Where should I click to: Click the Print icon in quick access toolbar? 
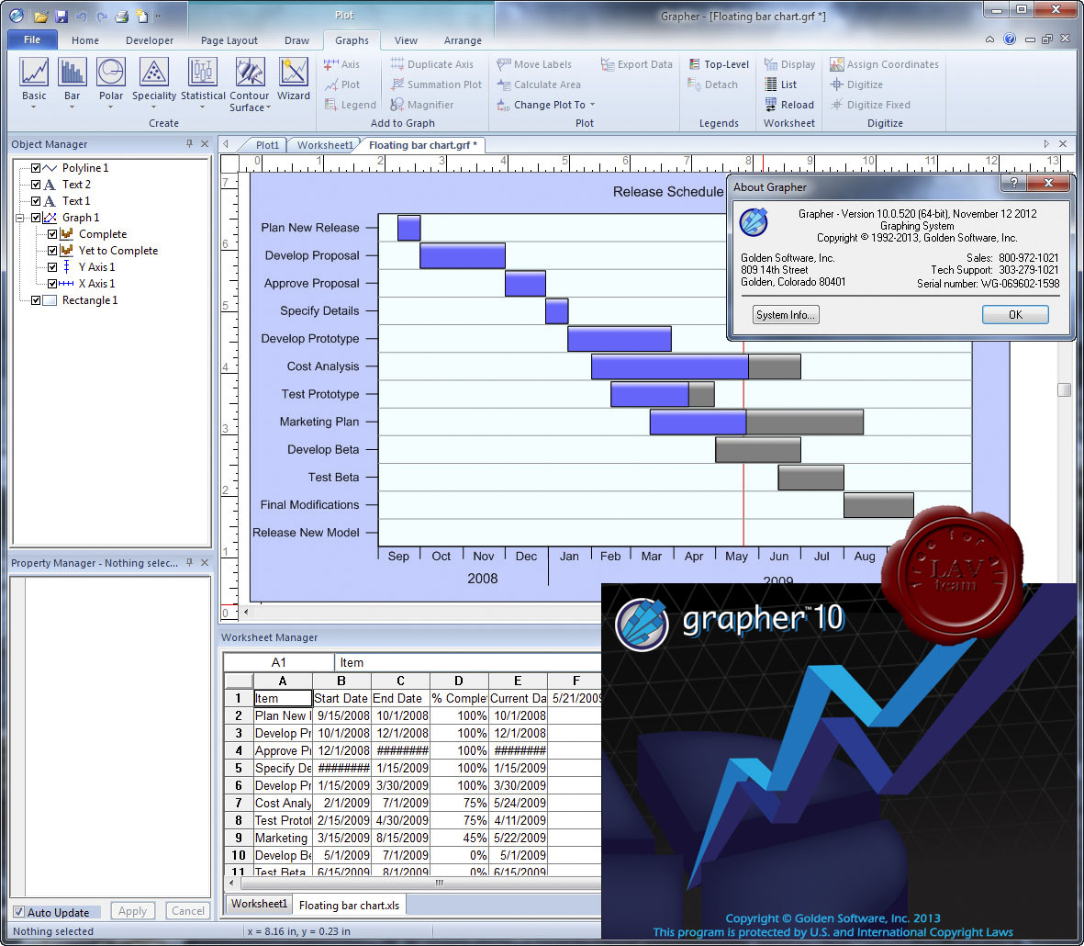[x=121, y=16]
